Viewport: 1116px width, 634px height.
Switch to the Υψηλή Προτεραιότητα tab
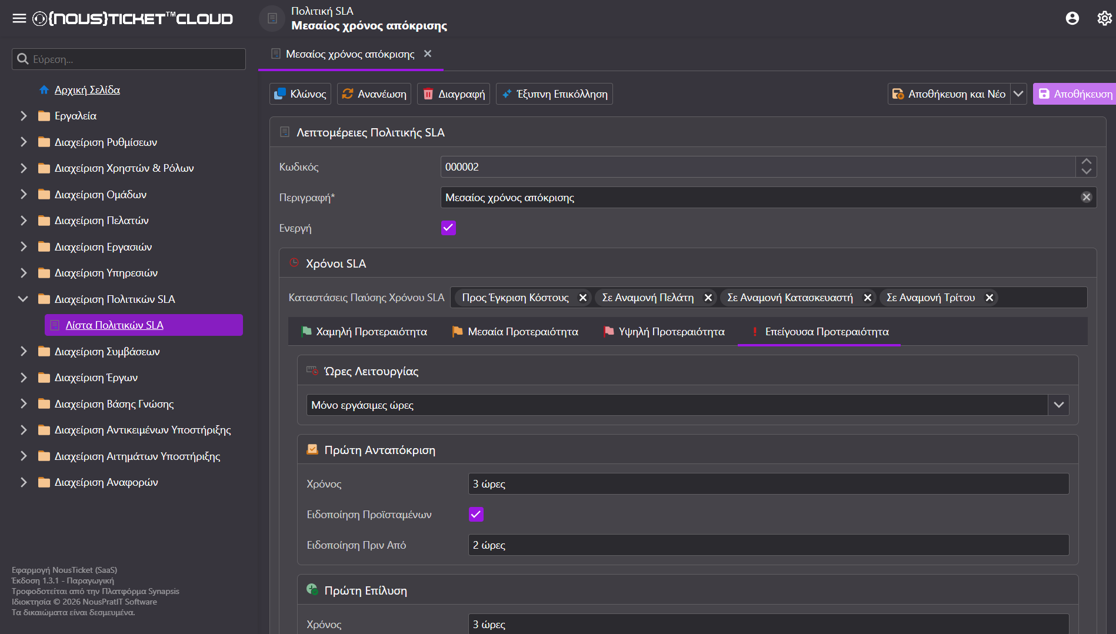tap(664, 332)
